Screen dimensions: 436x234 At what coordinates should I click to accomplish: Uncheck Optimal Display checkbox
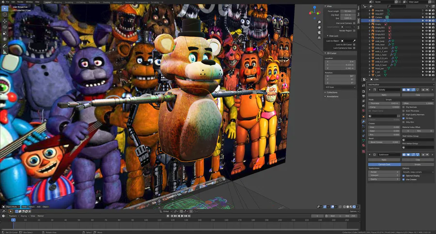404,175
